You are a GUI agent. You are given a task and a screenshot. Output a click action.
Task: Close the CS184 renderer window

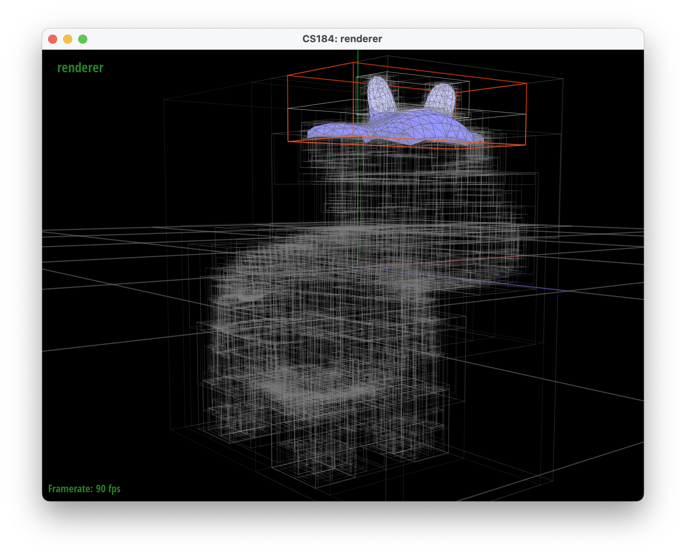point(53,39)
